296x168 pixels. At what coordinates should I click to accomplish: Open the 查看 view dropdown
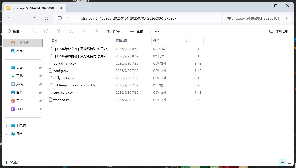point(138,31)
